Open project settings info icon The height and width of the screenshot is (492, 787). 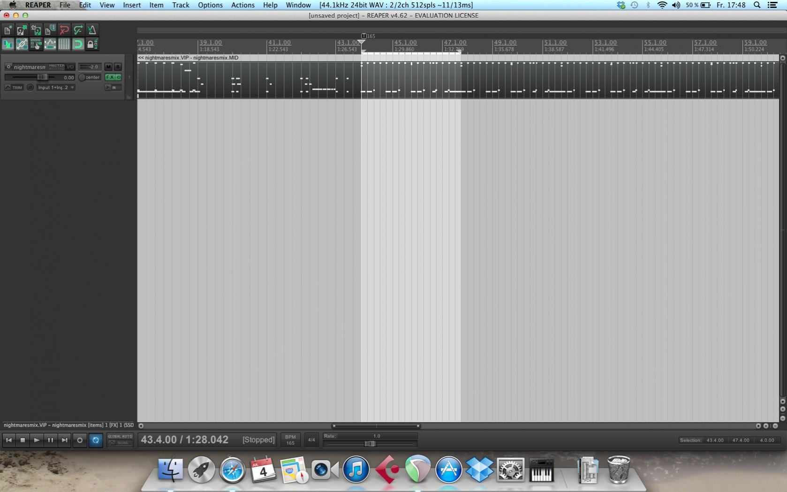(x=50, y=30)
